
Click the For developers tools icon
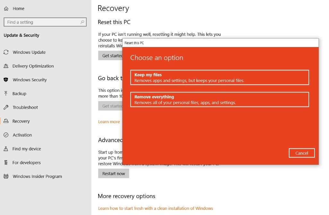[6, 163]
